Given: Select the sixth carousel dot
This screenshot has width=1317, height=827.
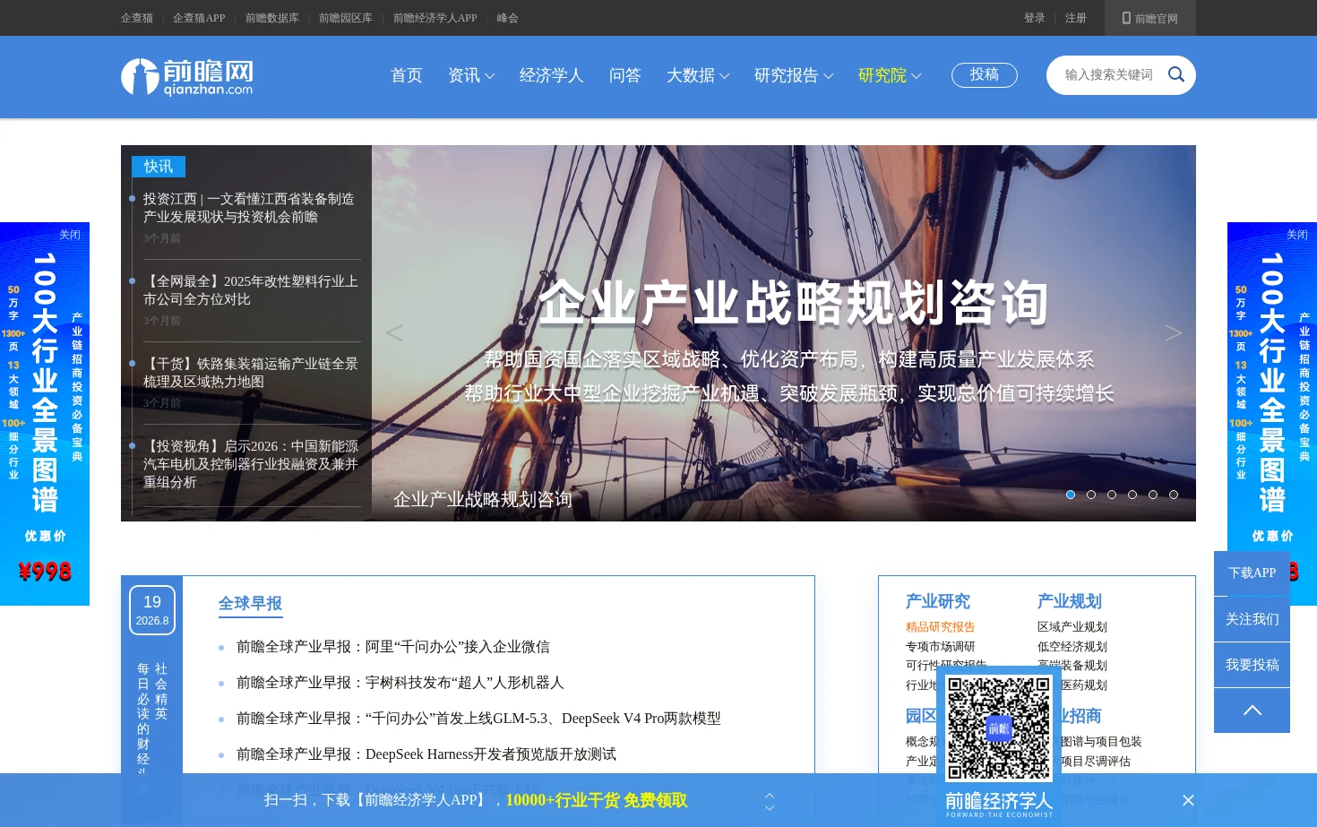Looking at the screenshot, I should coord(1174,495).
